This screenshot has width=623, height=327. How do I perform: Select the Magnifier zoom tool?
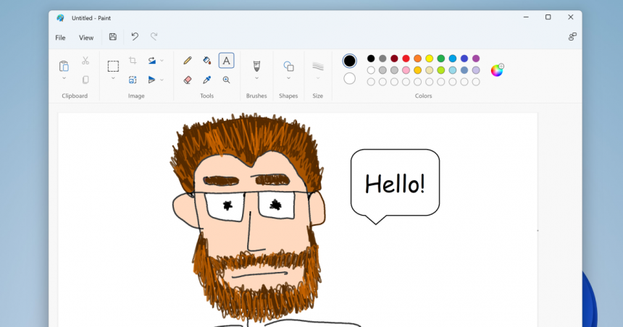coord(226,80)
